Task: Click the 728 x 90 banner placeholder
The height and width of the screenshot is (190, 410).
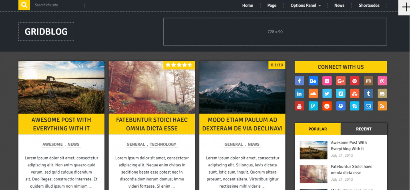Action: coord(275,32)
